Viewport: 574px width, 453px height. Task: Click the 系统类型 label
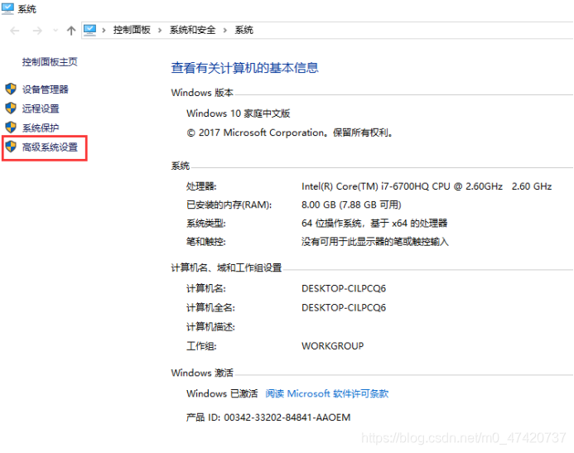coord(206,224)
